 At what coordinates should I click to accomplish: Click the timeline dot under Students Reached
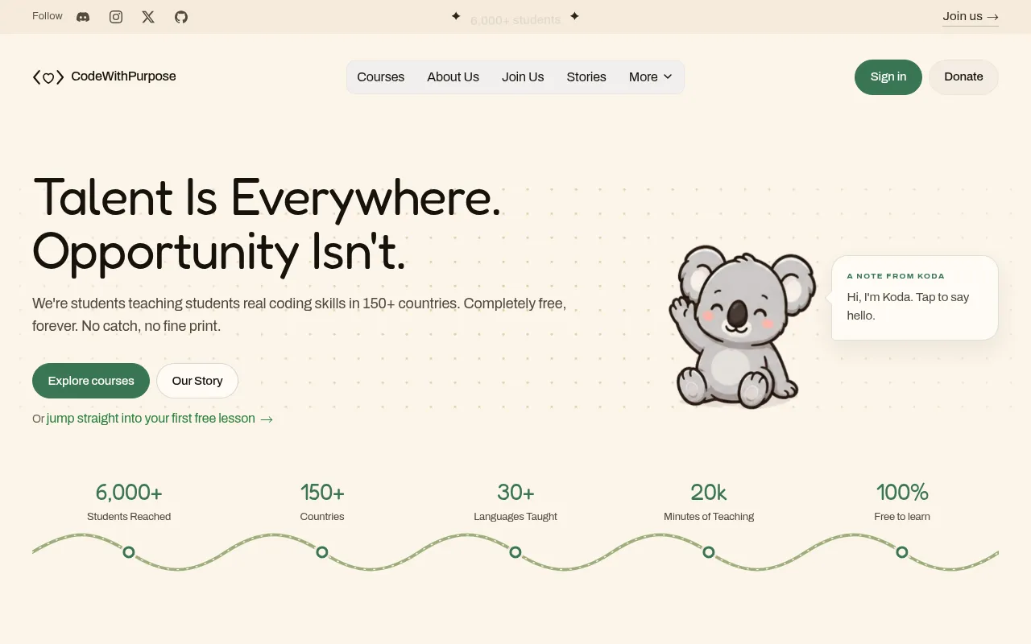pyautogui.click(x=129, y=552)
